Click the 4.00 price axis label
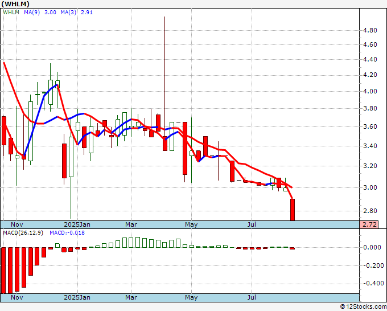387x311 pixels. (x=370, y=91)
